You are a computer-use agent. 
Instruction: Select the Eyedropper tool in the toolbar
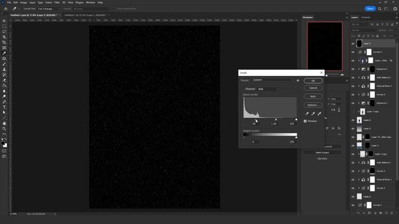(4, 53)
